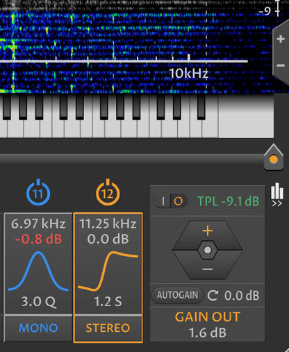
Task: Click band 11 frequency value 6.97 kHz
Action: point(38,224)
